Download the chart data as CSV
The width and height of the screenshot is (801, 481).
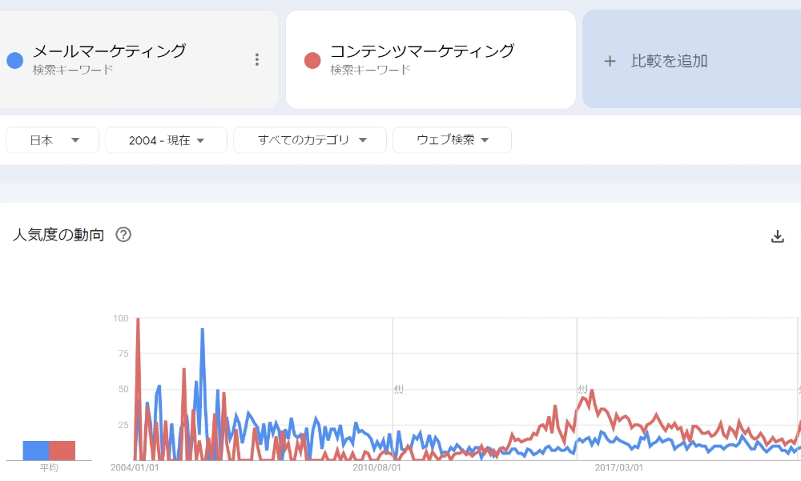coord(777,236)
